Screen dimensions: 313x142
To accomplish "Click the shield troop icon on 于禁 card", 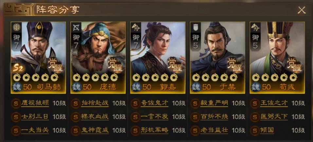I will (x=195, y=27).
